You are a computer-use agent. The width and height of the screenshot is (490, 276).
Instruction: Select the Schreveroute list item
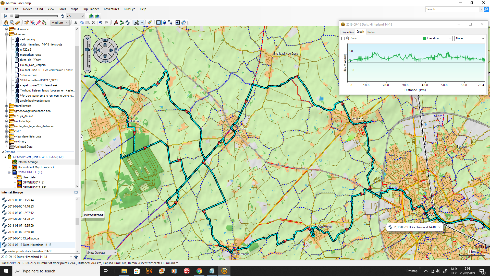(29, 75)
